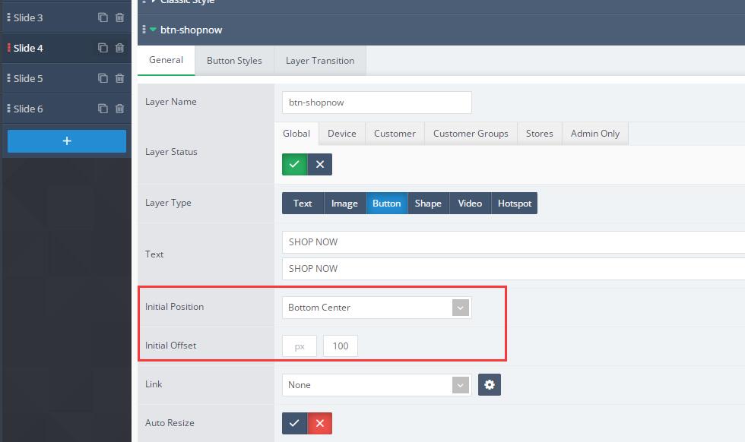Duplicate Slide 4 using its copy icon
The height and width of the screenshot is (442, 745).
point(103,48)
